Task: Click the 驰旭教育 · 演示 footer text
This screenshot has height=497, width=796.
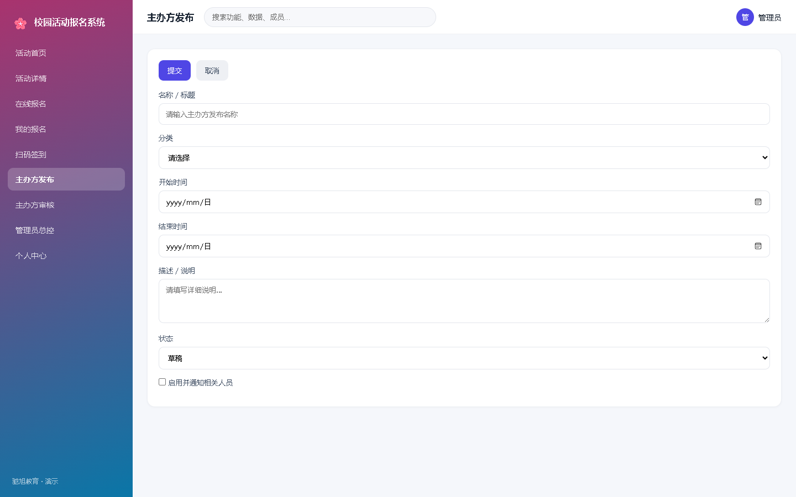Action: point(35,482)
